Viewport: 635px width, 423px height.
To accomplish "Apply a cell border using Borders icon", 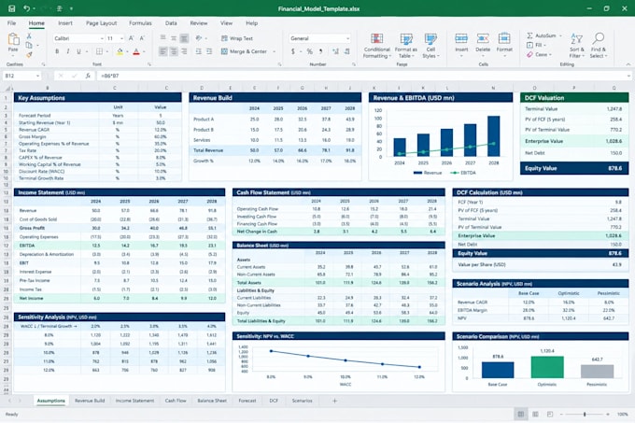I will coord(99,51).
